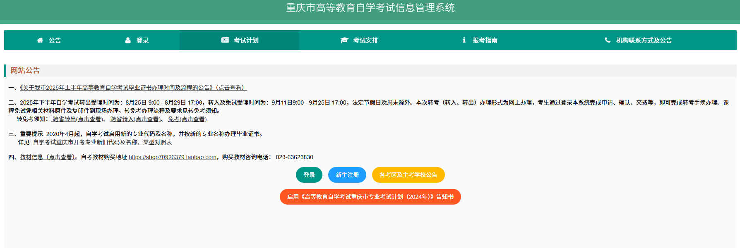The width and height of the screenshot is (740, 248).
Task: Open the 跨省转出 notice link
Action: click(77, 119)
